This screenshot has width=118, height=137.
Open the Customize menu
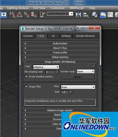[x=58, y=8]
